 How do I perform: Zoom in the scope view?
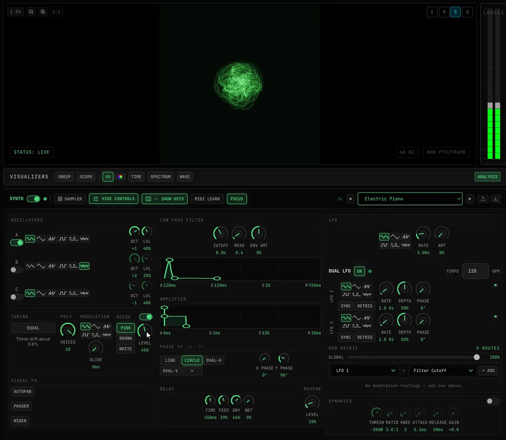tap(43, 12)
